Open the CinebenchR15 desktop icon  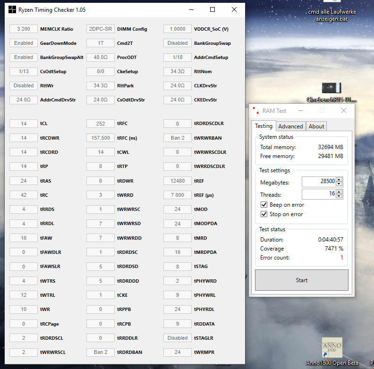(x=331, y=92)
